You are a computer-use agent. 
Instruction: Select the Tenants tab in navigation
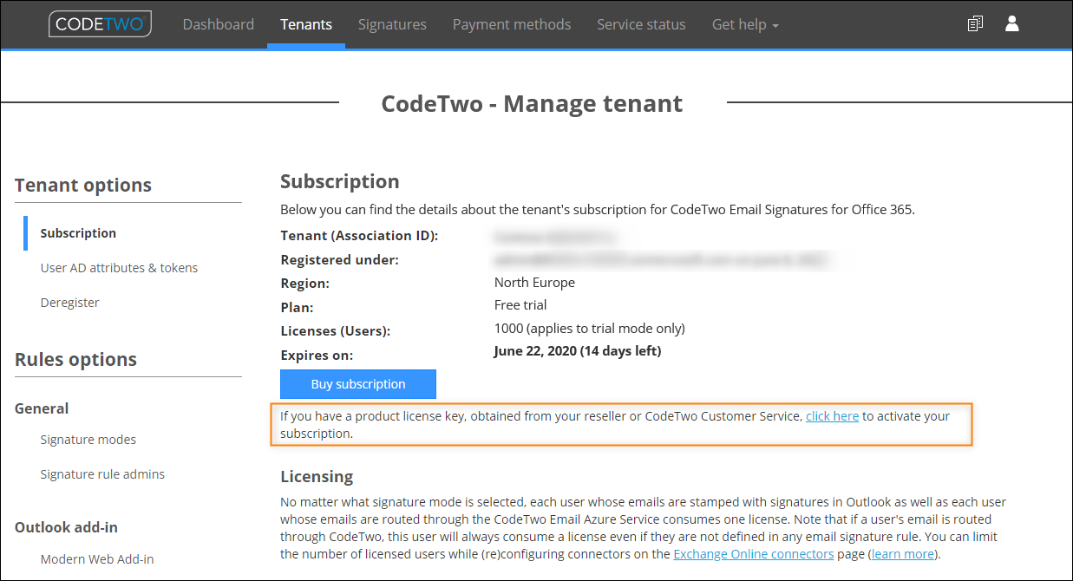pos(305,24)
